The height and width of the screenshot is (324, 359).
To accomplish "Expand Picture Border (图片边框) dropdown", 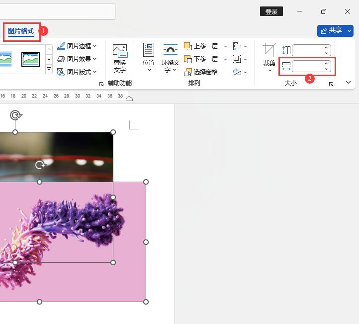I will click(94, 46).
